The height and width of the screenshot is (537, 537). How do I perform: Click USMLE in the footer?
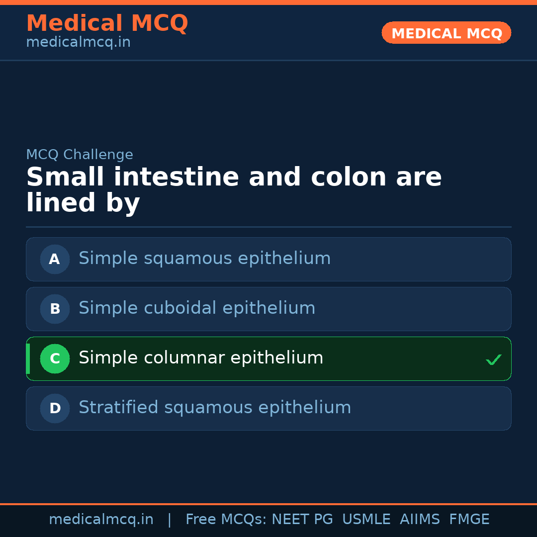[x=366, y=520]
